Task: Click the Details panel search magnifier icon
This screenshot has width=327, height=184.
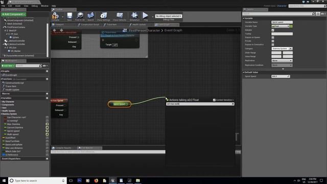Action: 313,14
